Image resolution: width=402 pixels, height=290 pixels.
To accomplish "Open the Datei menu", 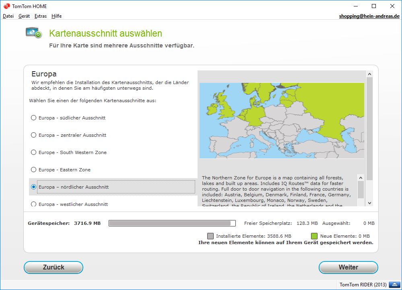I will (x=8, y=16).
